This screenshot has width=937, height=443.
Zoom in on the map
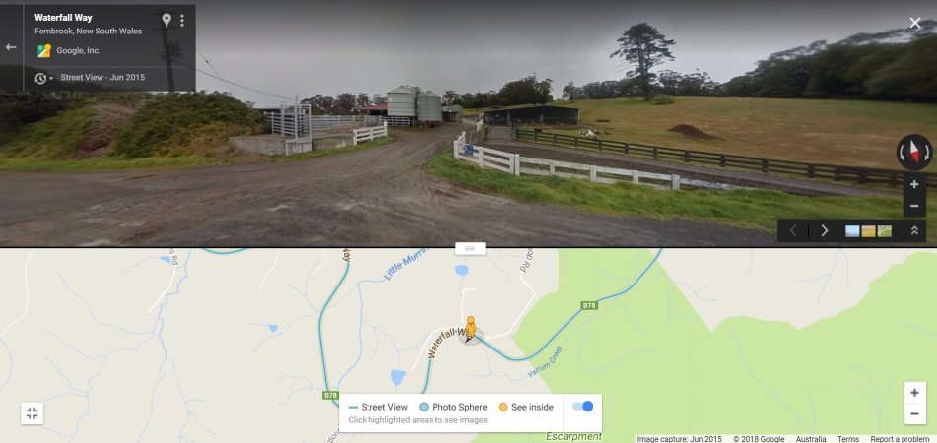[914, 393]
